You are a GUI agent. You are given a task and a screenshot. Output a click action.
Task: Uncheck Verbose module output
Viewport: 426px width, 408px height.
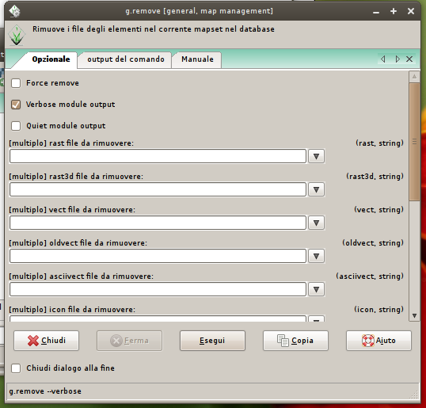[16, 105]
